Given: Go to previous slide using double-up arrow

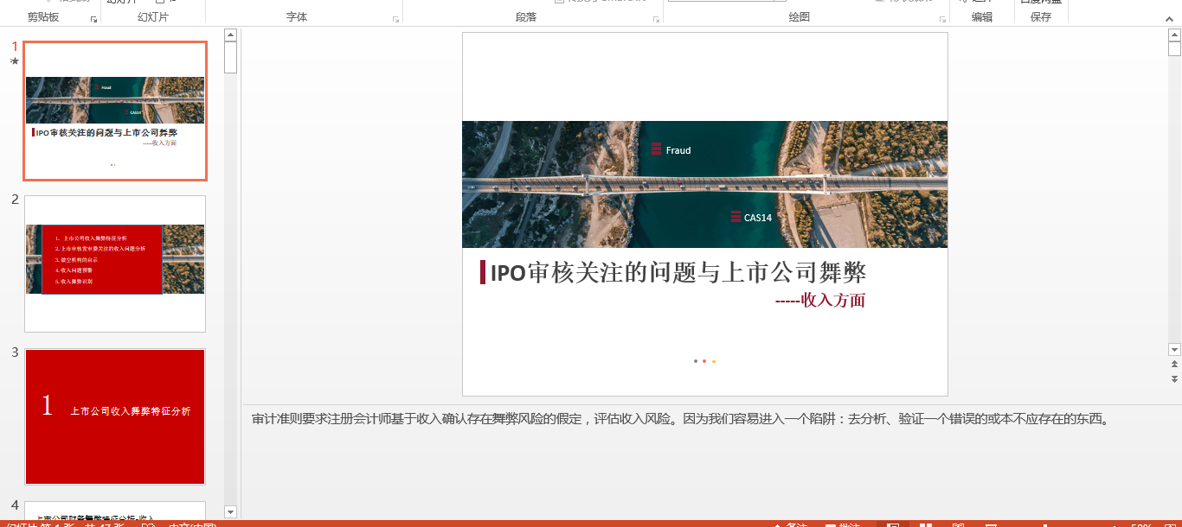Looking at the screenshot, I should point(1174,365).
